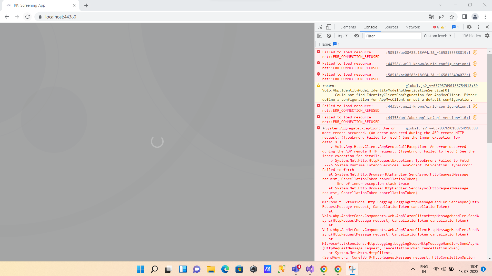
Task: Click the live expression eye icon
Action: click(357, 36)
